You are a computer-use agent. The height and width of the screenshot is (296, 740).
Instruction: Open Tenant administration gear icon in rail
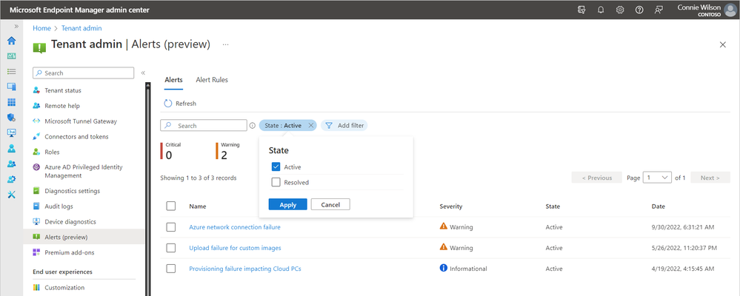12,179
